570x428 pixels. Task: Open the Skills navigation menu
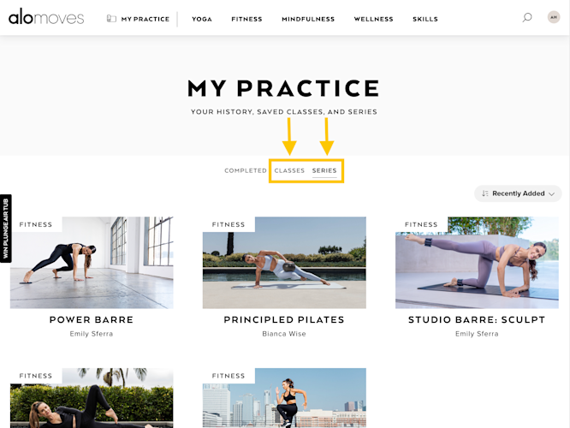pos(425,19)
